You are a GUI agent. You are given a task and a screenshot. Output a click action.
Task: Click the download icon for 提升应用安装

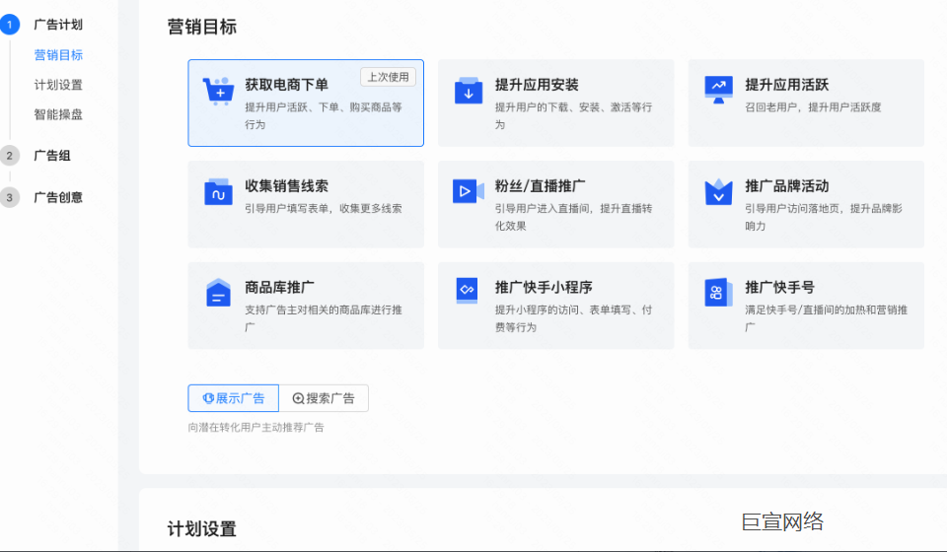click(x=468, y=91)
